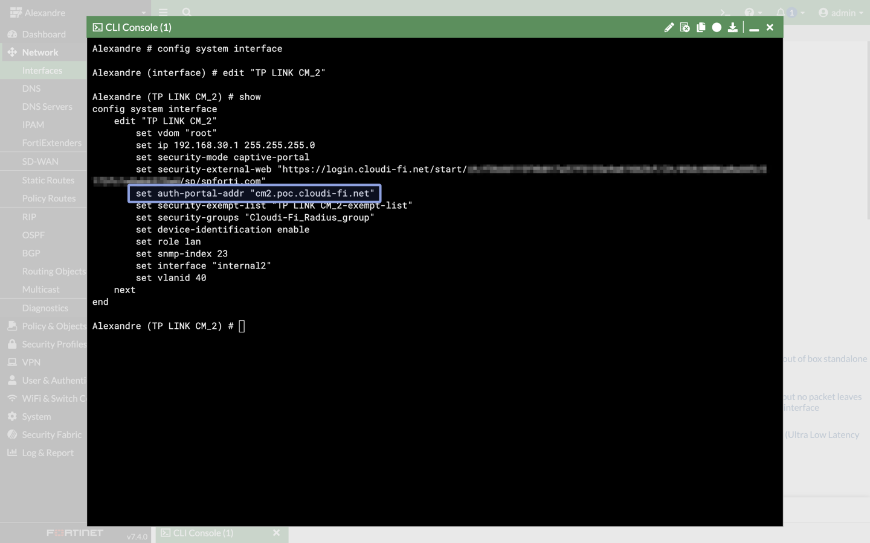Select the VPN monitor icon in sidebar

click(11, 362)
